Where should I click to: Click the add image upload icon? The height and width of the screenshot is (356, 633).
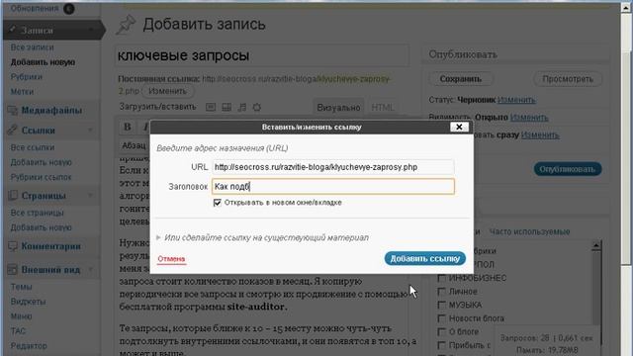point(211,107)
